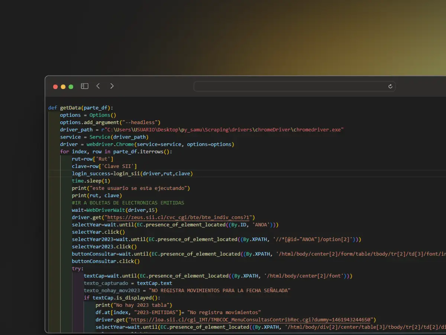This screenshot has width=446, height=335.
Task: Click the wait=WebDriverWait(driver,15) line
Action: pyautogui.click(x=114, y=210)
